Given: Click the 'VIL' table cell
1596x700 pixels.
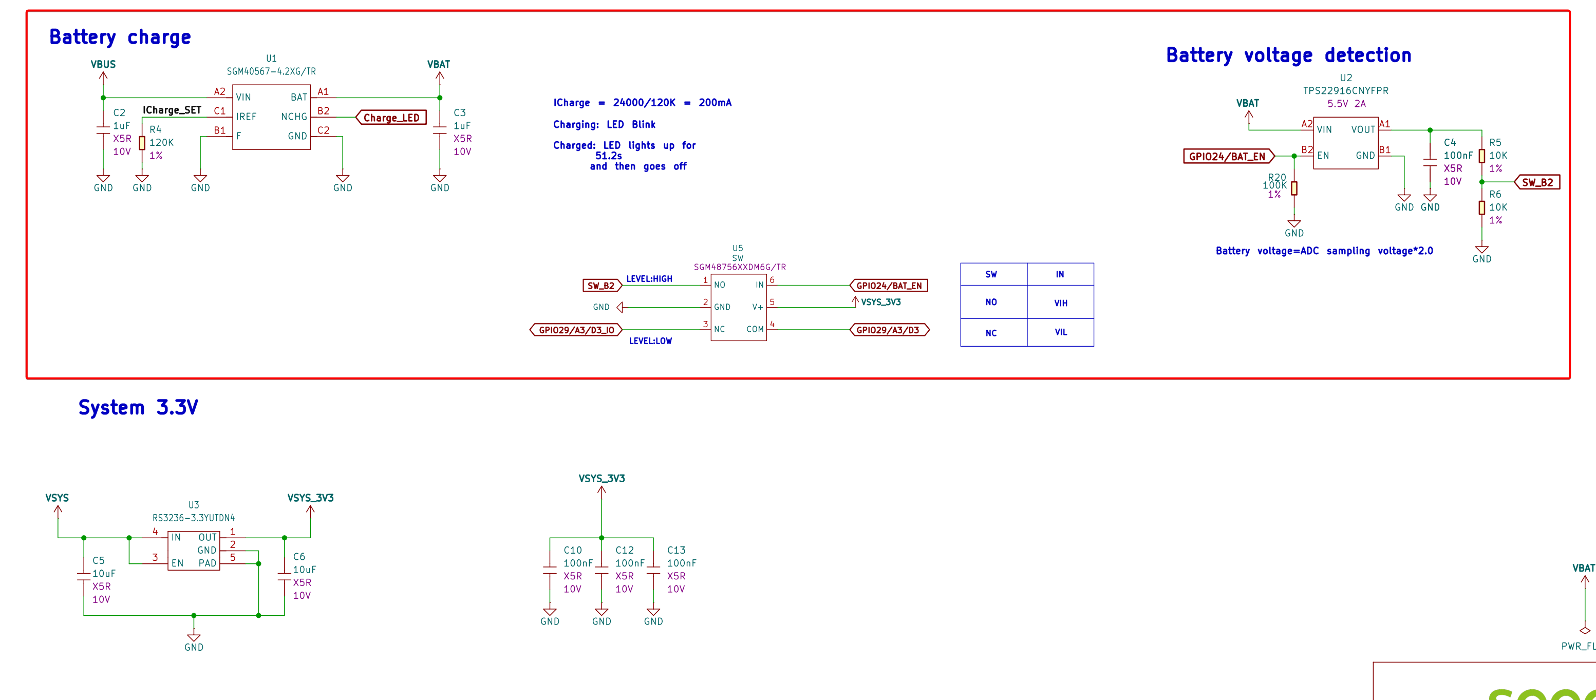Looking at the screenshot, I should coord(1061,333).
